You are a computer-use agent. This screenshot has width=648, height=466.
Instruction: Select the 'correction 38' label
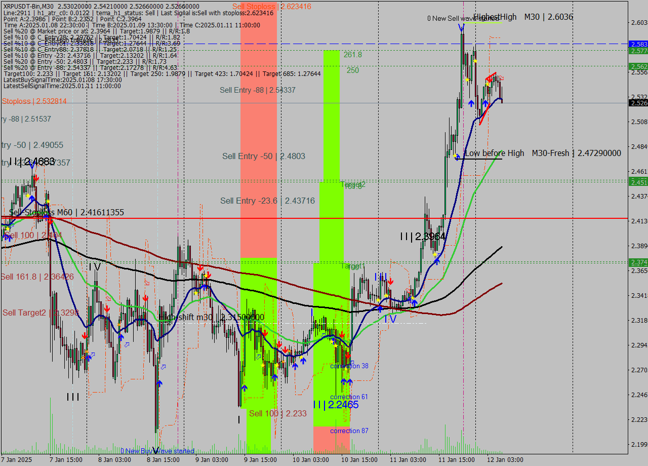[x=349, y=366]
